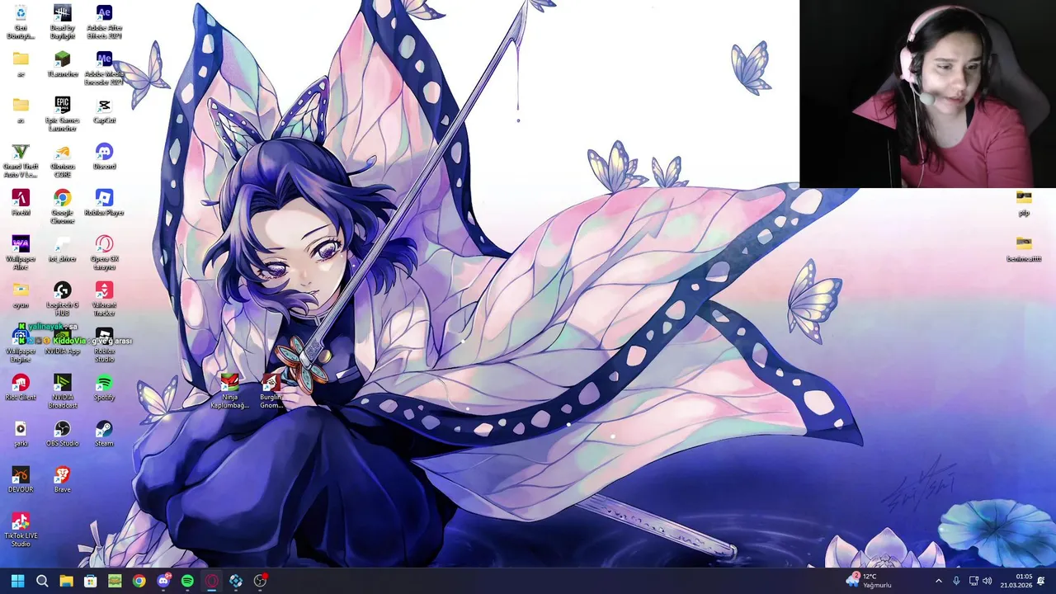Select the Roblox Studio desktop icon
Screen dimensions: 1056x594
104,346
